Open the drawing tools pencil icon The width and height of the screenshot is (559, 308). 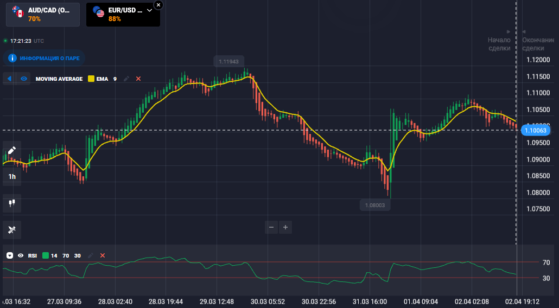(12, 150)
